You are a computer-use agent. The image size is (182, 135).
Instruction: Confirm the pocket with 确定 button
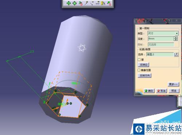[149, 91]
